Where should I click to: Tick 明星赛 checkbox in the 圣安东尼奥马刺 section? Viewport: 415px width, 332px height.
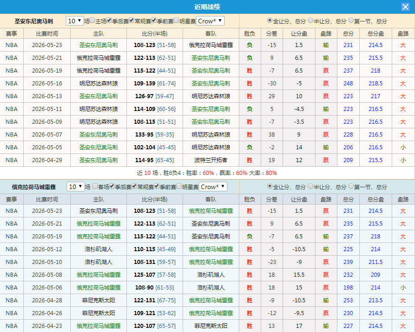click(176, 21)
